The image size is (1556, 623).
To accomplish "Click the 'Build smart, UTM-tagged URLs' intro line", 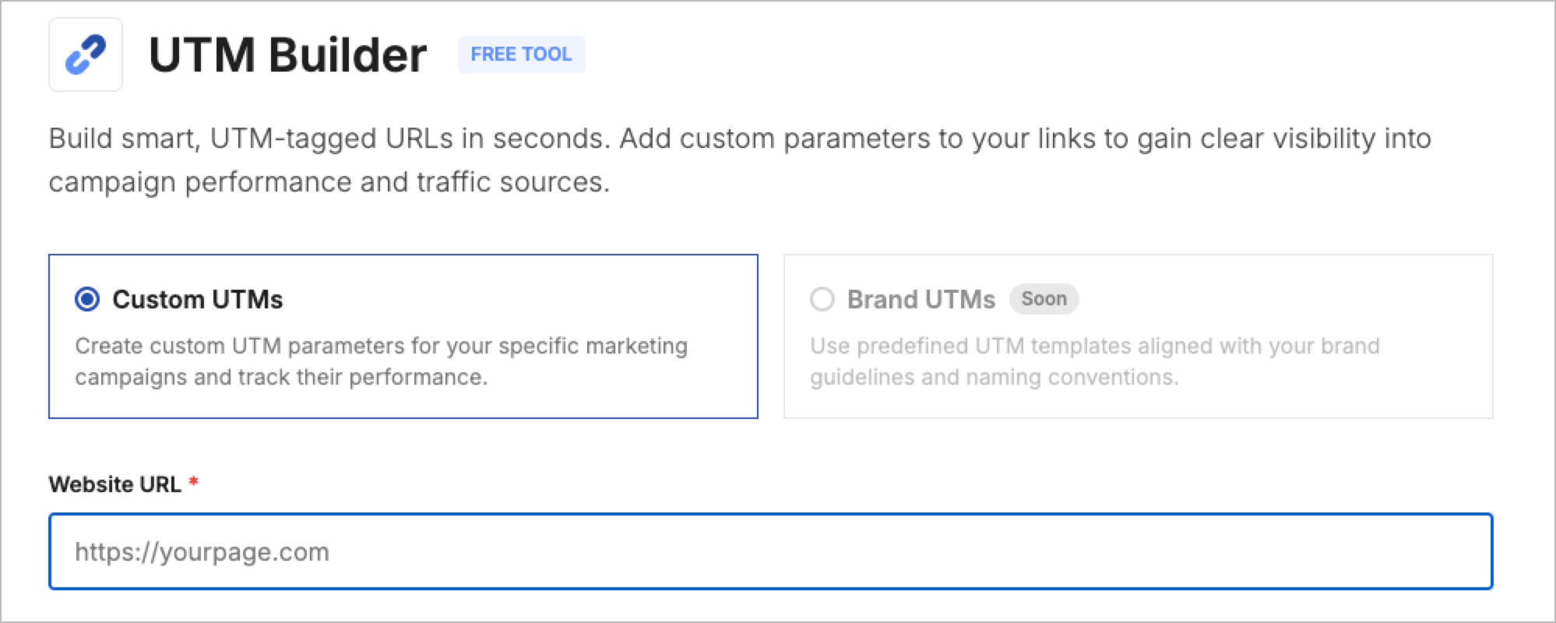I will coord(740,139).
